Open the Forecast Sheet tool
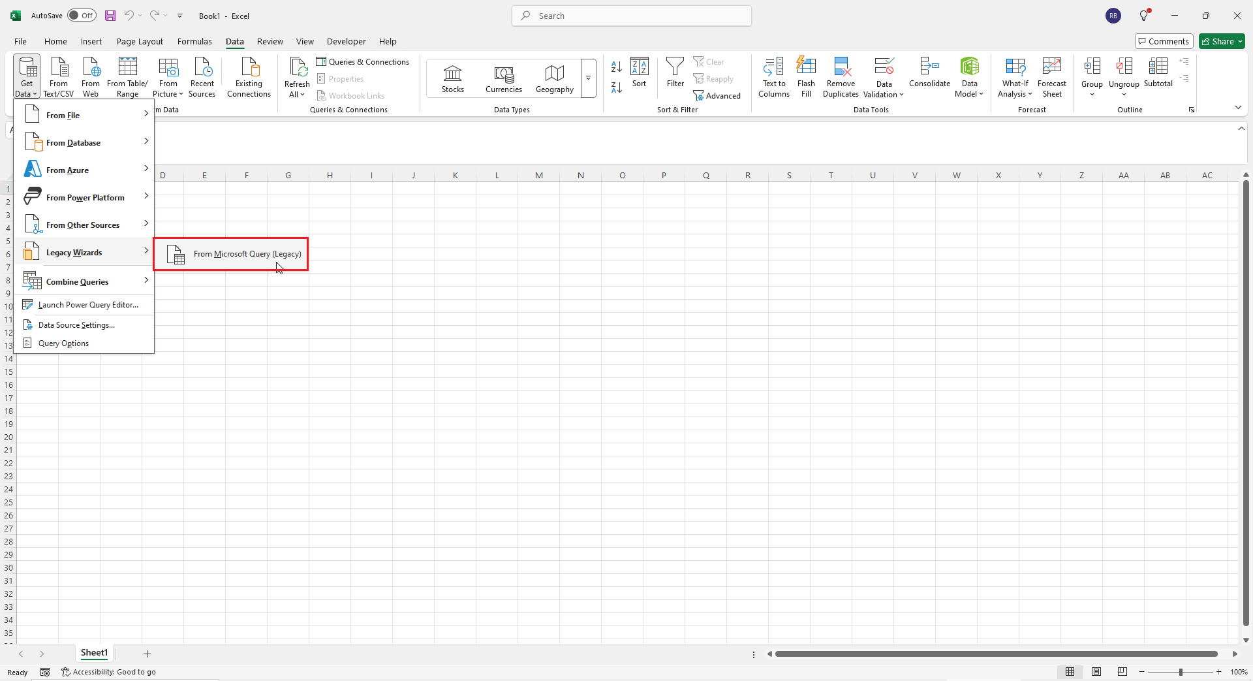Viewport: 1253px width, 681px height. tap(1052, 76)
